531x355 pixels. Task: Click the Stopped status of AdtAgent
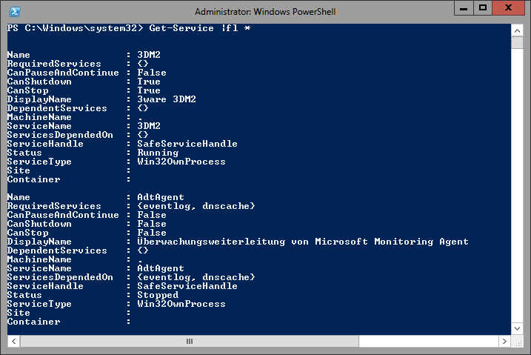158,295
